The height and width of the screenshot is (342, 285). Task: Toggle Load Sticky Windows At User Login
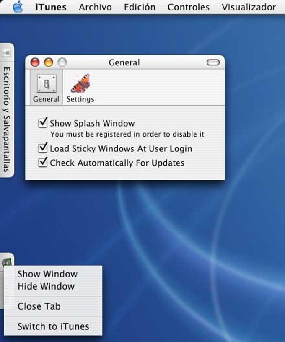click(x=43, y=148)
